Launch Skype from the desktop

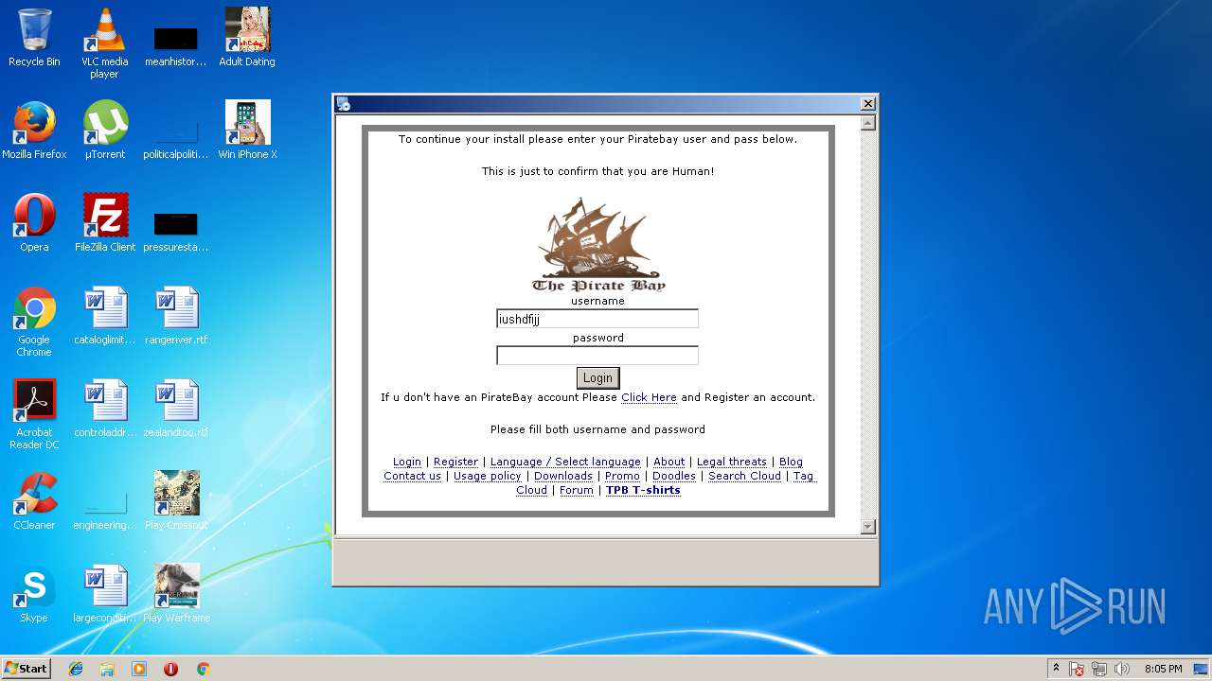point(34,594)
